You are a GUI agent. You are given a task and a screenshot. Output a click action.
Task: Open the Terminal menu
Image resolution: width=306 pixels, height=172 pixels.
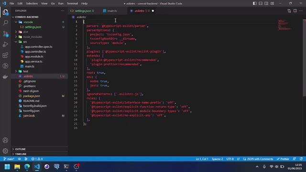point(72,3)
